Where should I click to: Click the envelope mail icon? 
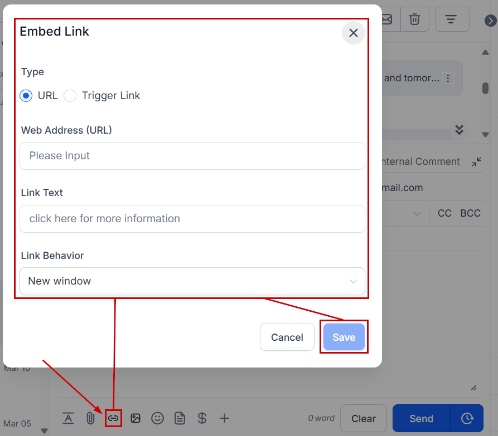[x=388, y=19]
